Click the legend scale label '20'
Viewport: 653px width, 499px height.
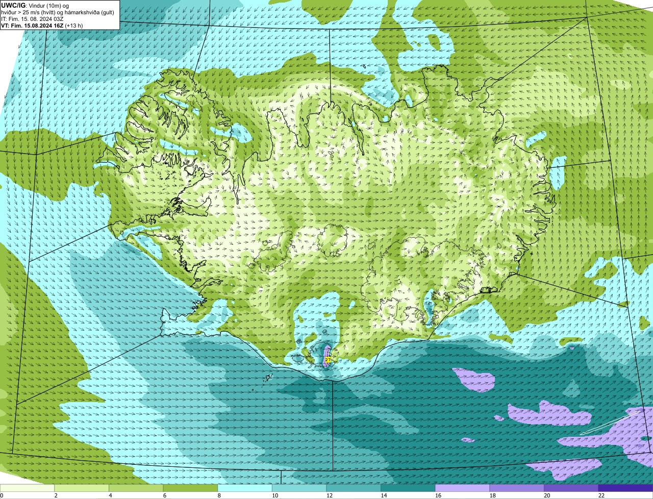pos(547,495)
